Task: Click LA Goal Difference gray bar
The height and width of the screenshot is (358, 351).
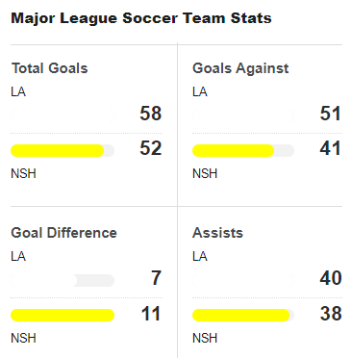Action: (63, 280)
